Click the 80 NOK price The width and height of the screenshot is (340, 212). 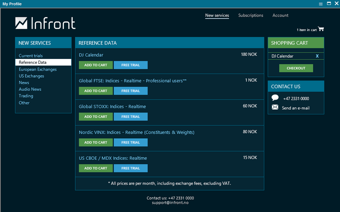pyautogui.click(x=250, y=132)
